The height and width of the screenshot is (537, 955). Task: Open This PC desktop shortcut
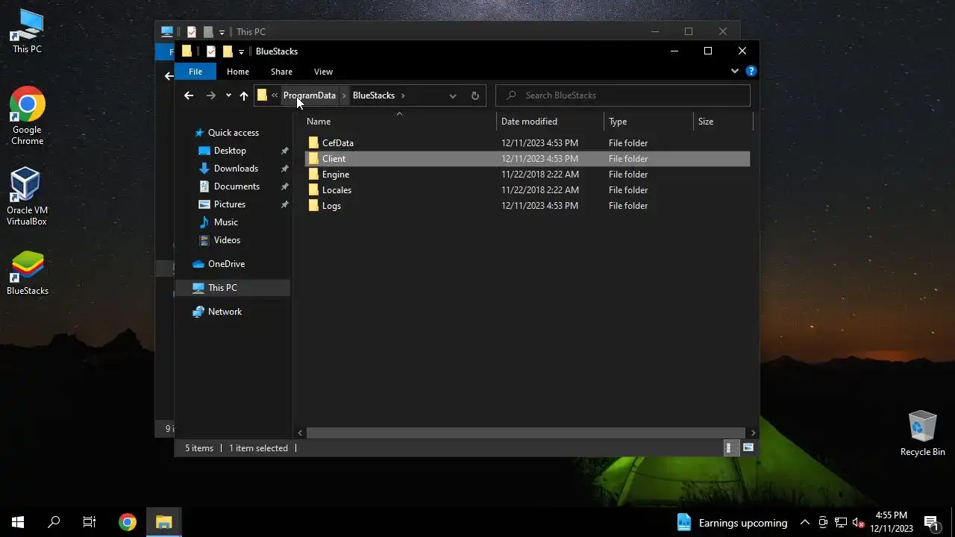pos(27,31)
